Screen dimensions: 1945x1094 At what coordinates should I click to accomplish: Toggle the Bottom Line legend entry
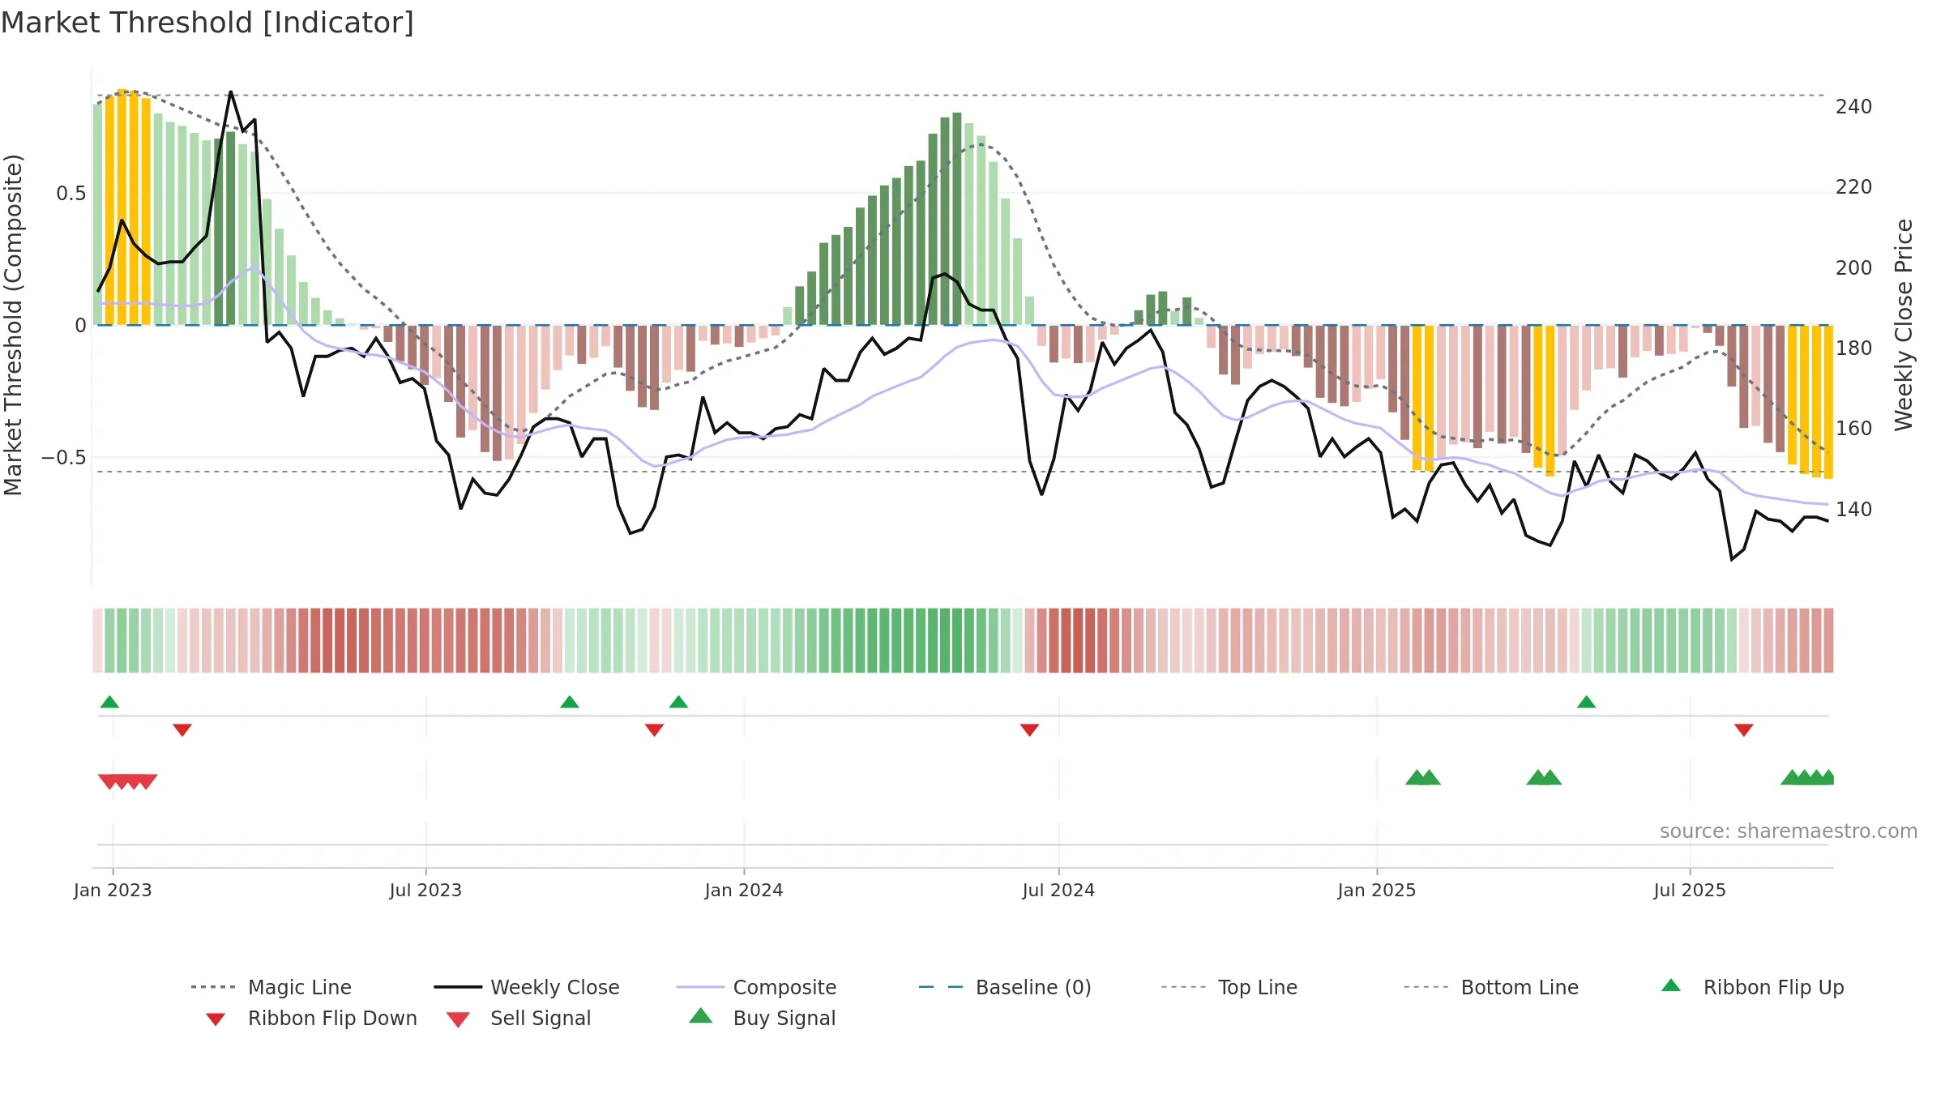pos(1491,987)
